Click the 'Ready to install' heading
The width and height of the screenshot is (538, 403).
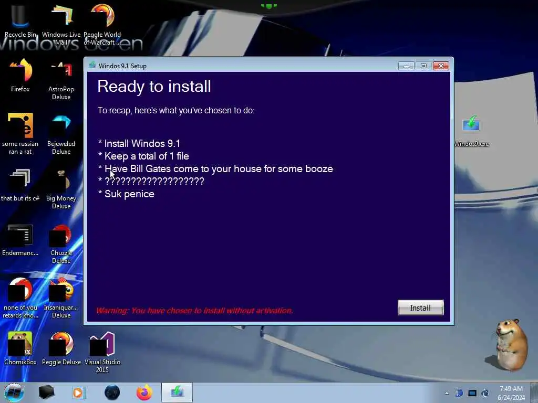154,86
